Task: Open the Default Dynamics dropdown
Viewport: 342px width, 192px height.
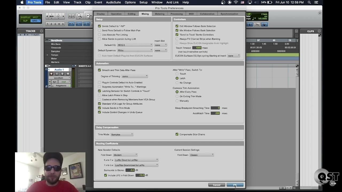Action: click(135, 50)
